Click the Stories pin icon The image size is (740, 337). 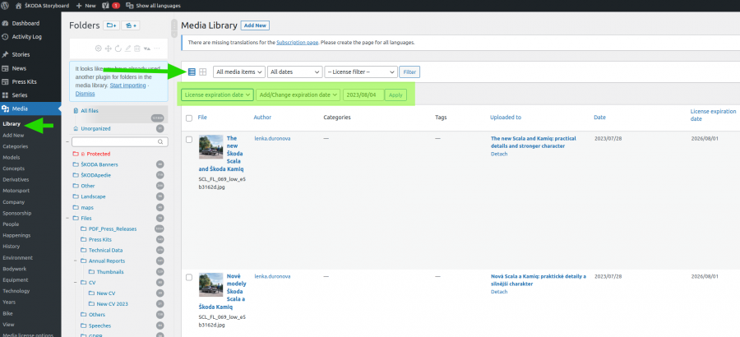5,54
